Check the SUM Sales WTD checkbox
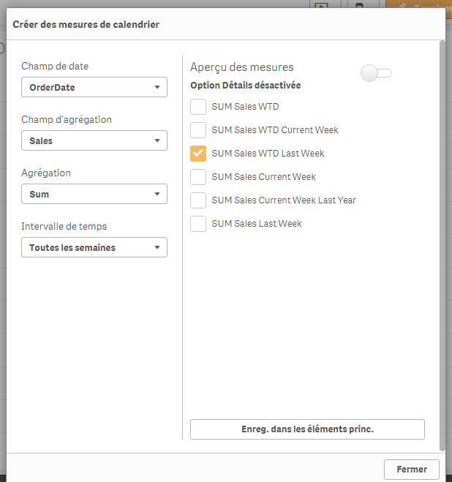452x482 pixels. point(198,107)
